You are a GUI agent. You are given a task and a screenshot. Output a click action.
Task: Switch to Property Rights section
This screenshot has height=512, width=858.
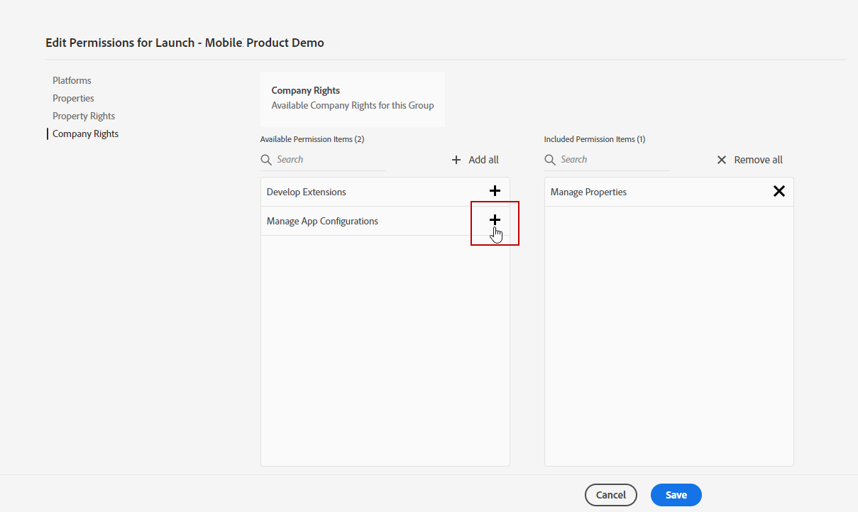click(x=84, y=116)
